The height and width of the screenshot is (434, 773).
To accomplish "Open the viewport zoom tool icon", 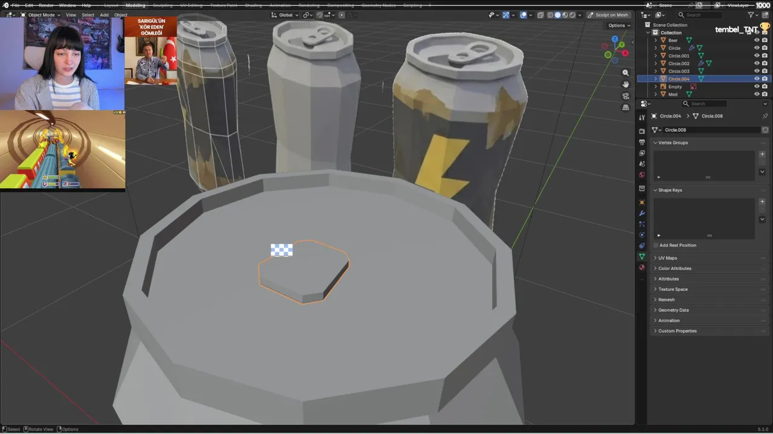I will pos(626,73).
